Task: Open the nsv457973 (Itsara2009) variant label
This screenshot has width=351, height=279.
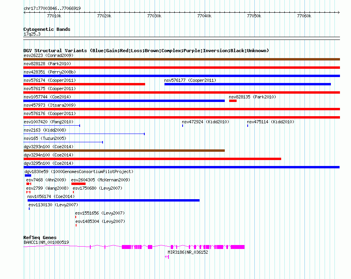Action: point(50,105)
